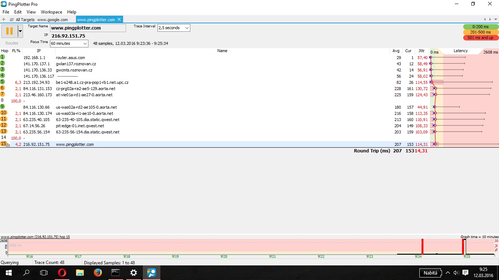Open the dropdown arrow beside the pause button
499x280 pixels.
[20, 31]
